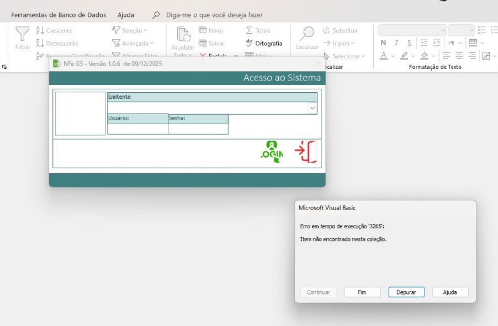Click the Localizar magnifier icon
Image resolution: width=498 pixels, height=326 pixels.
tap(306, 35)
